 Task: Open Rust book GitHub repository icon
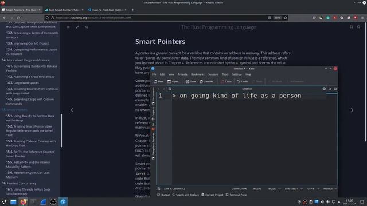tap(358, 27)
